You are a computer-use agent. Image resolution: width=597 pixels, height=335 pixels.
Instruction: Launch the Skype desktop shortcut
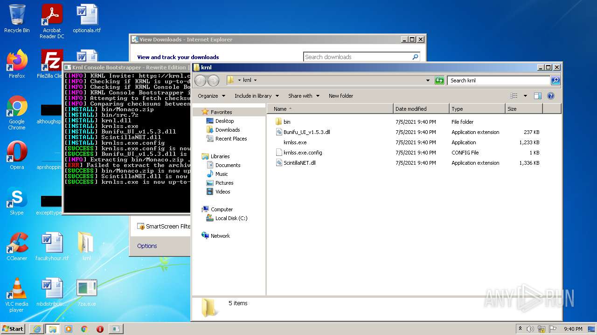pyautogui.click(x=17, y=201)
